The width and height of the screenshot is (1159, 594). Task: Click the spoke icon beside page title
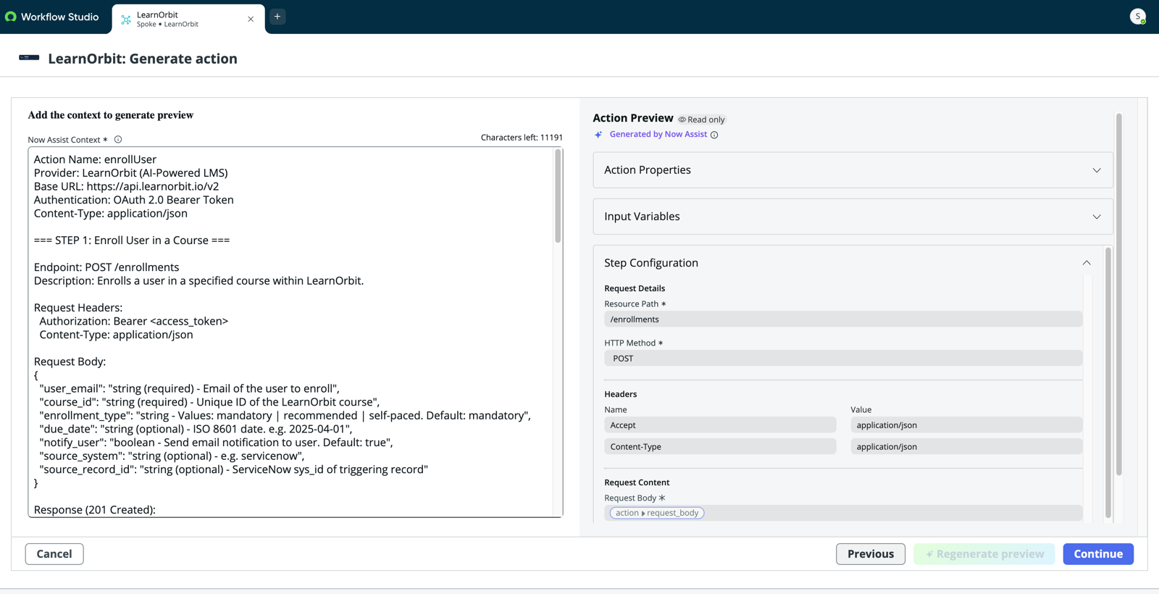(x=29, y=58)
